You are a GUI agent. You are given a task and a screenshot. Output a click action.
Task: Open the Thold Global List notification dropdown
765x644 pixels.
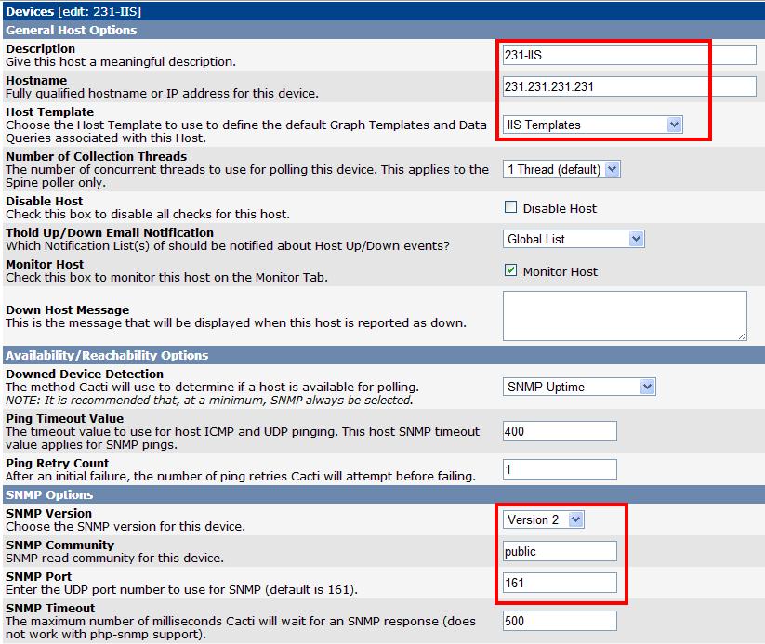point(574,239)
